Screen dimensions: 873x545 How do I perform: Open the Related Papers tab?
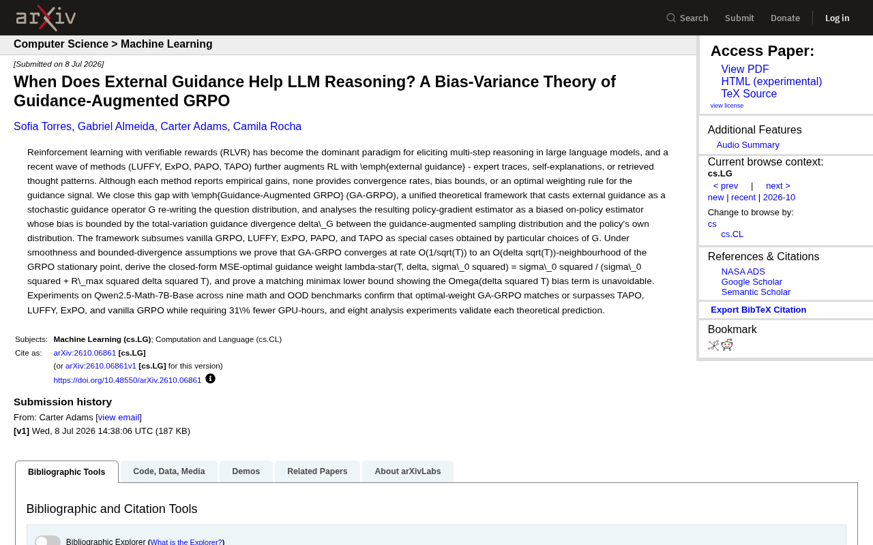coord(317,471)
